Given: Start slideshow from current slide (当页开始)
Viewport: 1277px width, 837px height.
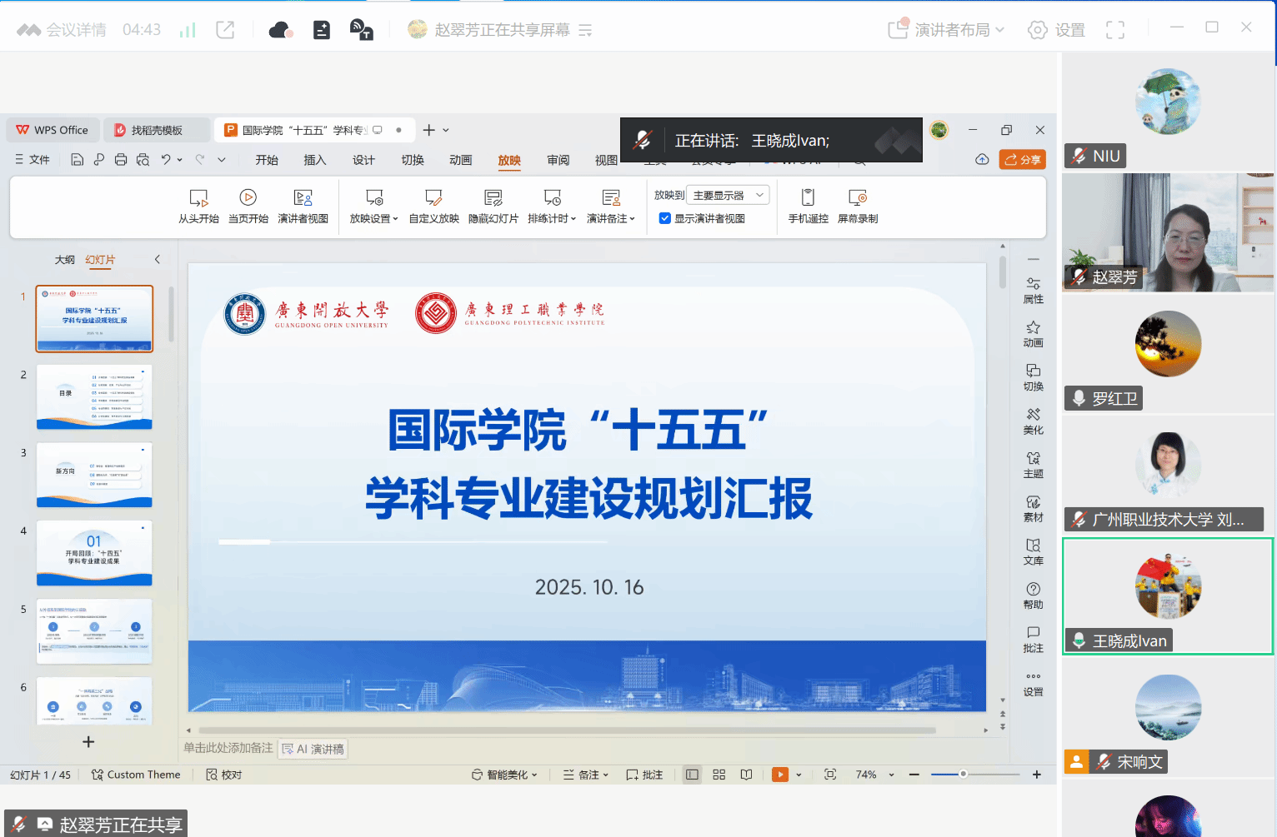Looking at the screenshot, I should click(x=248, y=198).
